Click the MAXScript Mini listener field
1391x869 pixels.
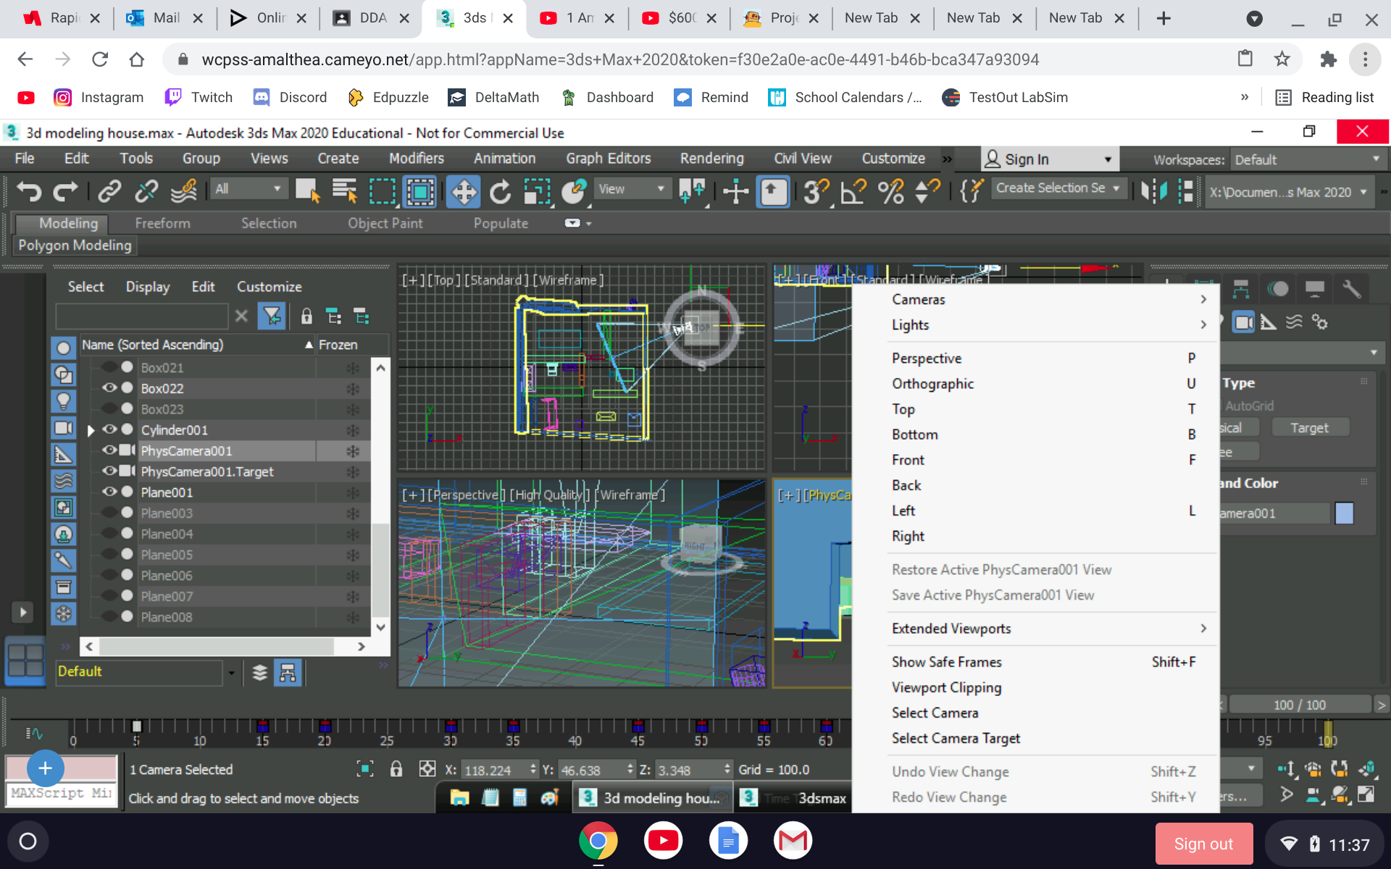pyautogui.click(x=61, y=793)
